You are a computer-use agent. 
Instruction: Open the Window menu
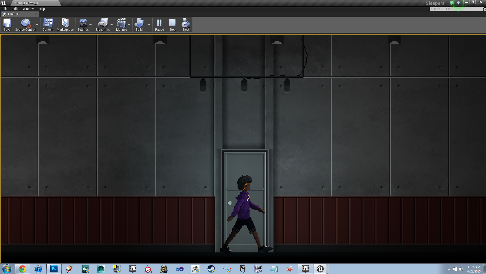(x=28, y=9)
